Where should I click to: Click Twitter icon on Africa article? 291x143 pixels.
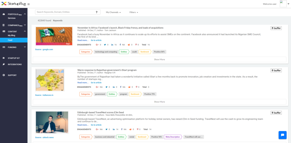[105, 45]
